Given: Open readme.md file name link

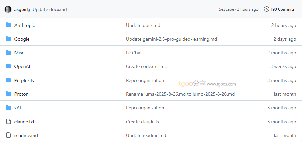Looking at the screenshot, I should click(x=26, y=135).
